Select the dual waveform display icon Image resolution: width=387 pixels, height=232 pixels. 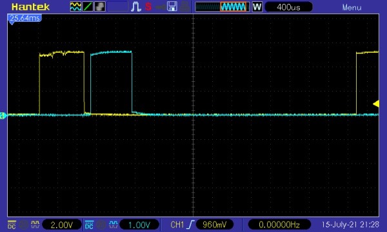point(75,6)
